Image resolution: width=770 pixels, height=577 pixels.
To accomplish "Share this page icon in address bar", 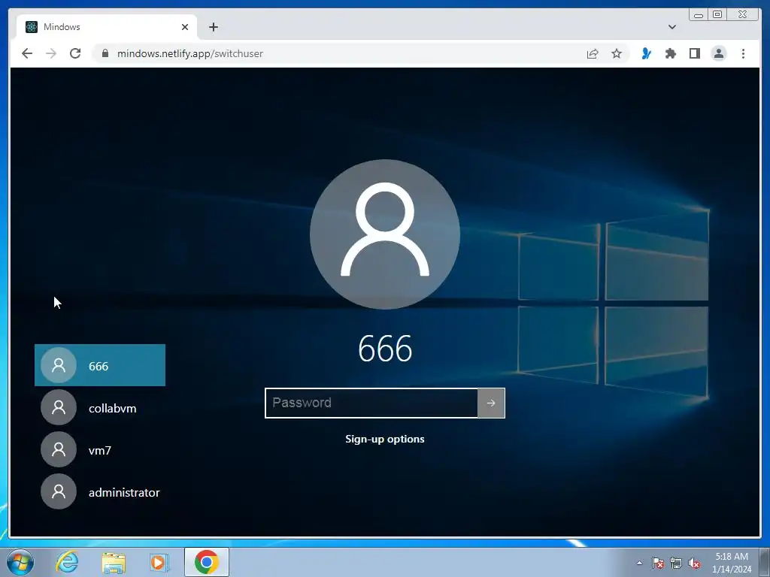I will 593,53.
